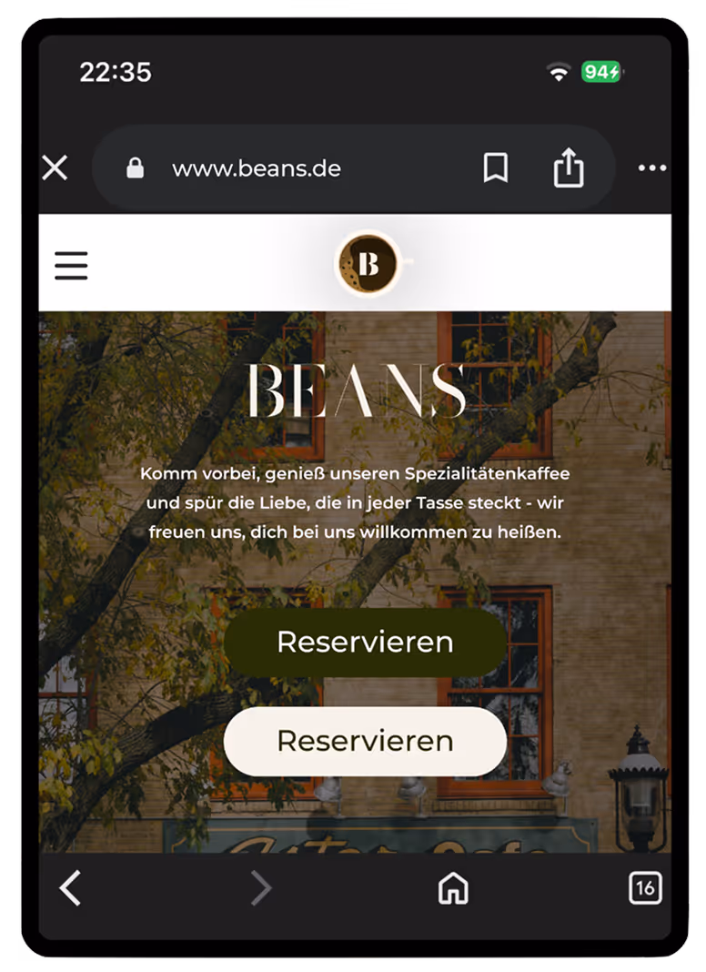Click the large BEANS heading text
Viewport: 706px width, 972px height.
[357, 390]
